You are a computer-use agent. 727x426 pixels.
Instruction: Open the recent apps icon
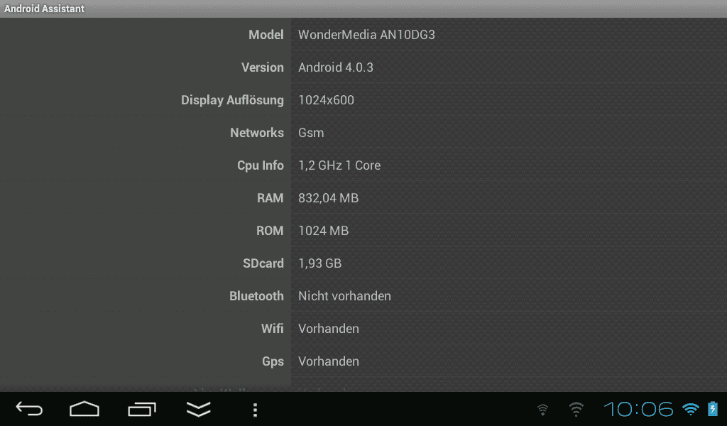coord(142,409)
